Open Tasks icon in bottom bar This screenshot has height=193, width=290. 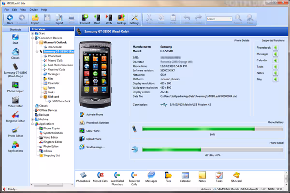[x=219, y=177]
